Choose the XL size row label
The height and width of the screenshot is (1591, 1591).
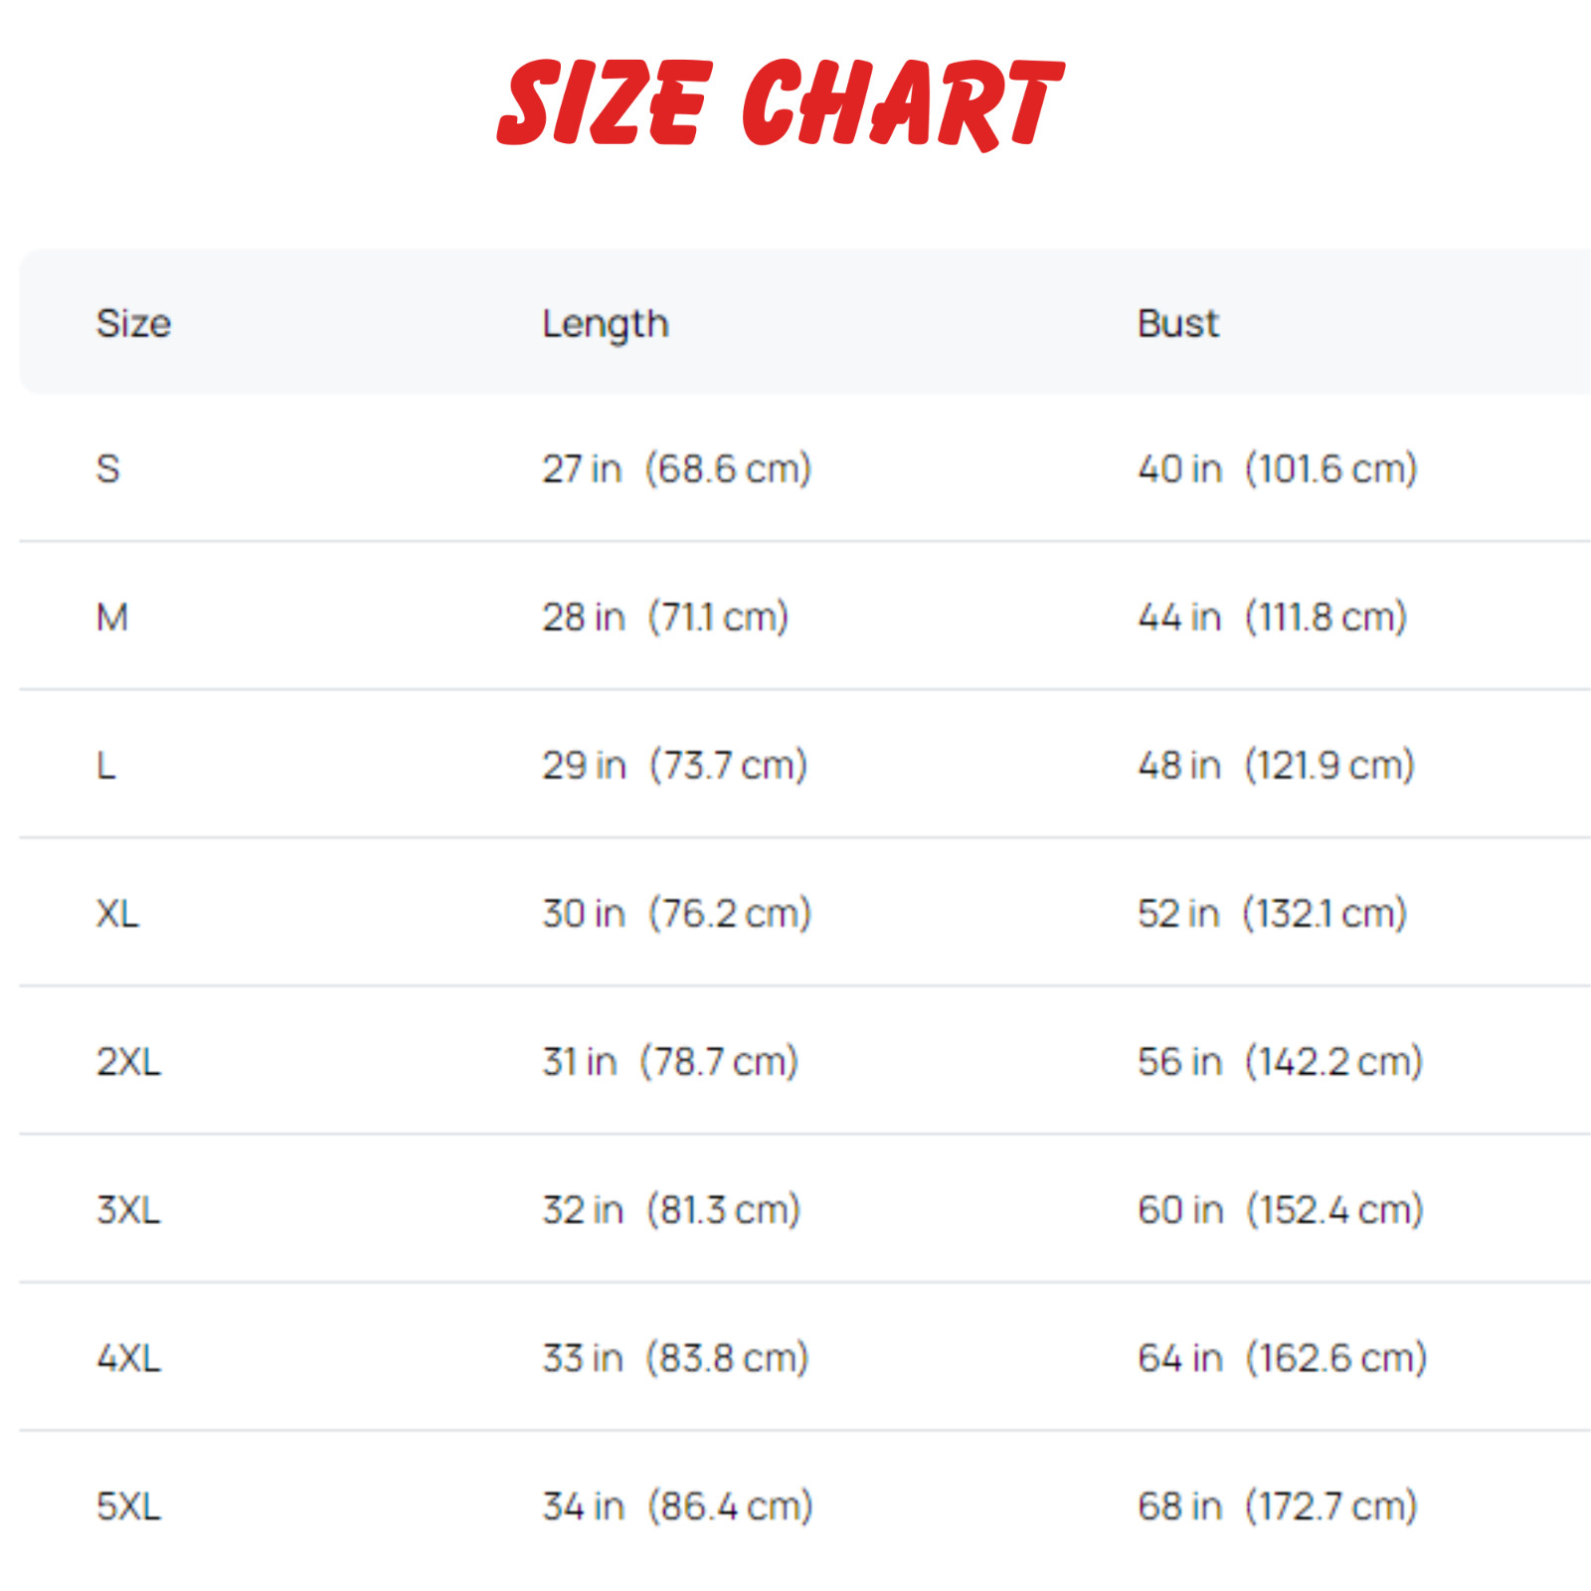(x=117, y=914)
